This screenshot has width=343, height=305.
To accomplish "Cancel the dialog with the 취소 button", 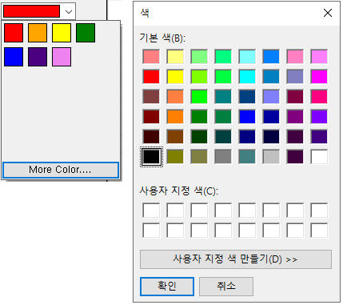I will coord(226,287).
